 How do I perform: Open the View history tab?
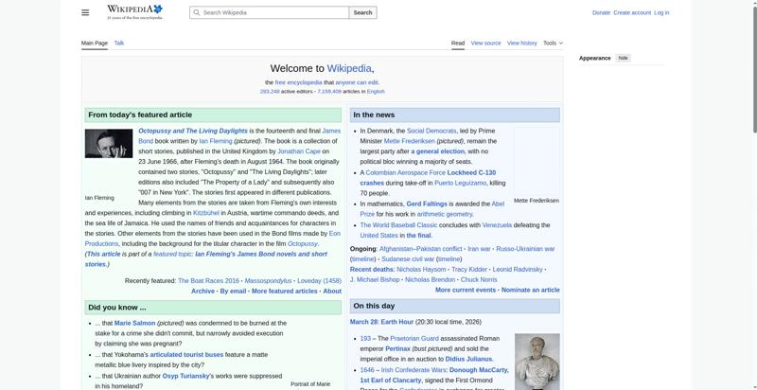[521, 43]
